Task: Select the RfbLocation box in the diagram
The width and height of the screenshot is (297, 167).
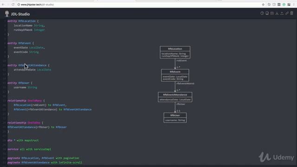Action: [x=175, y=52]
